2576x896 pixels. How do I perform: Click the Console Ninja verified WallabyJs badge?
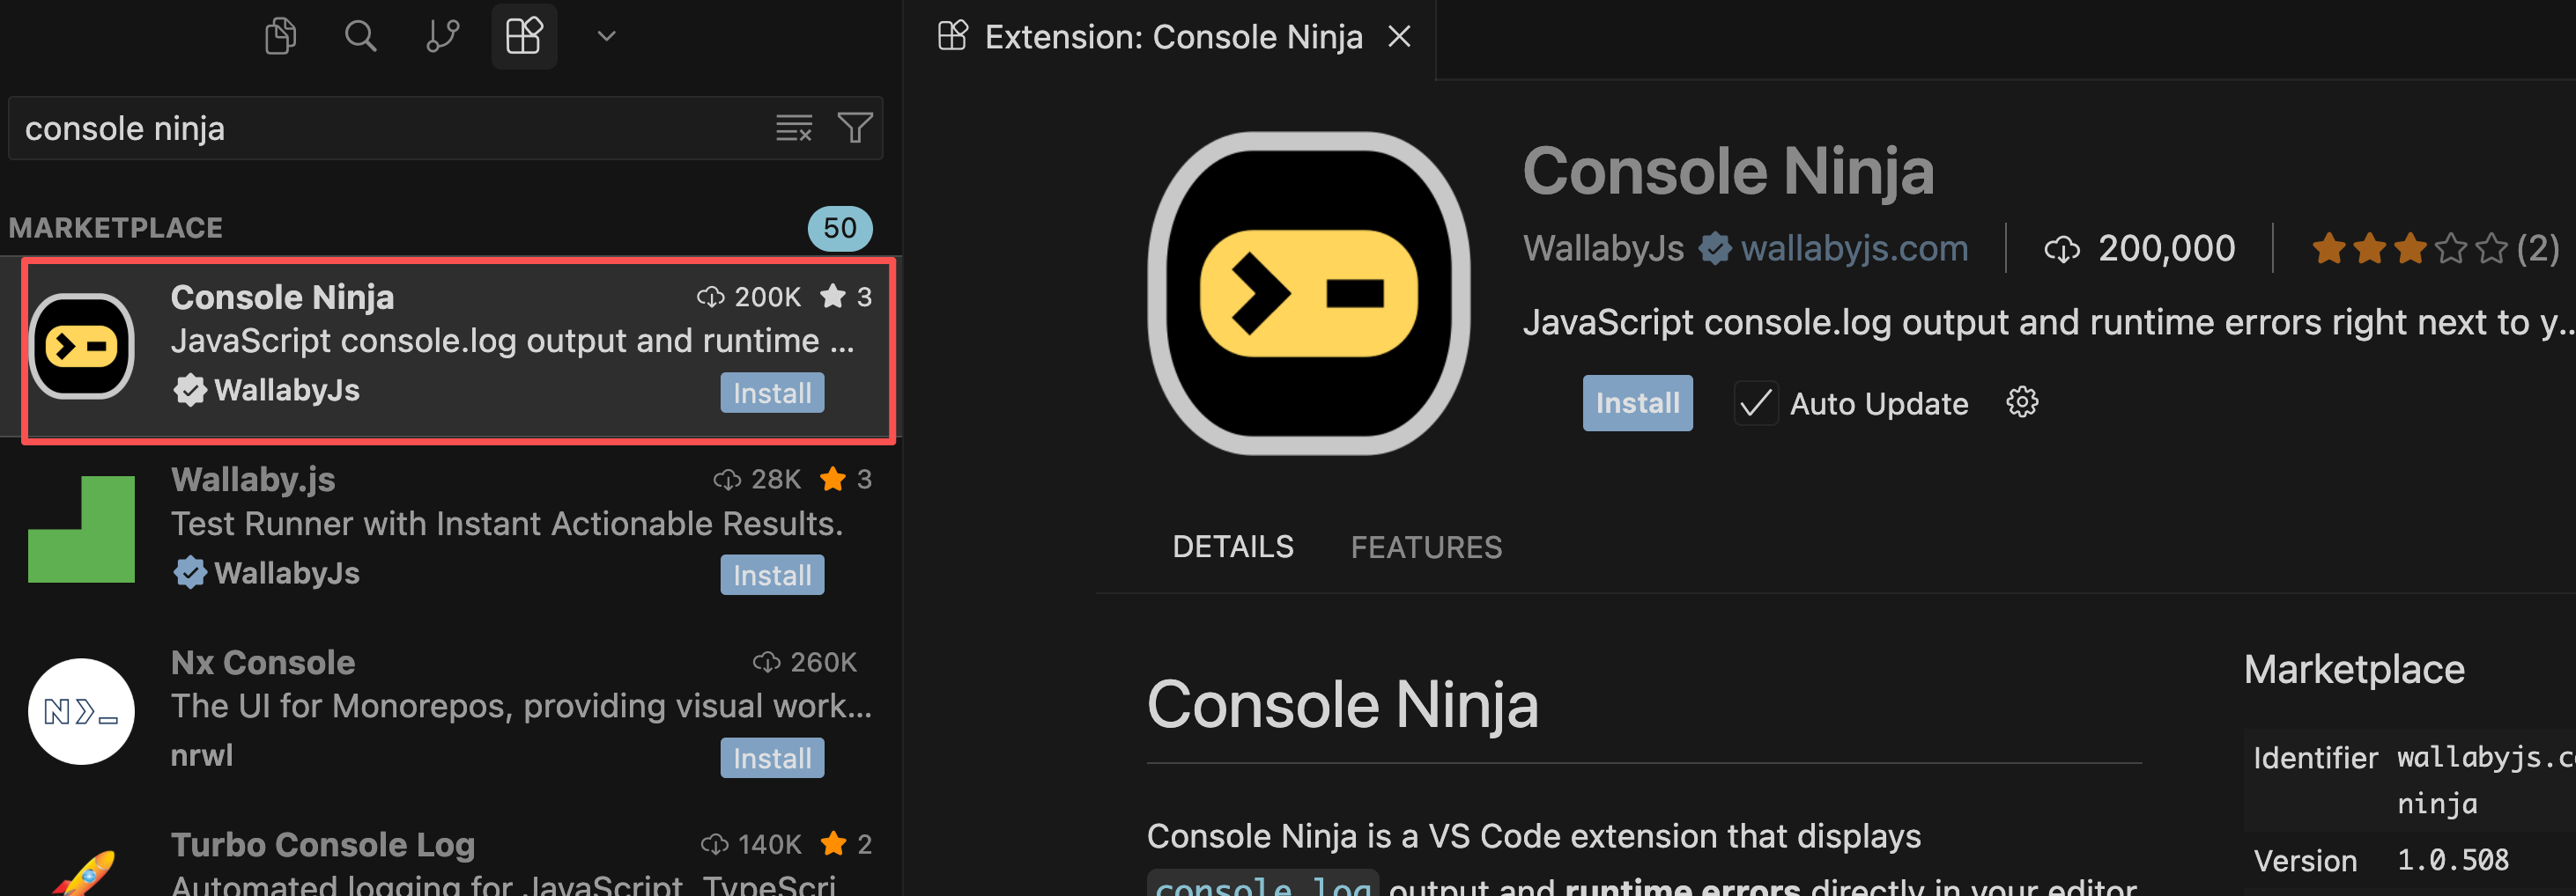190,390
